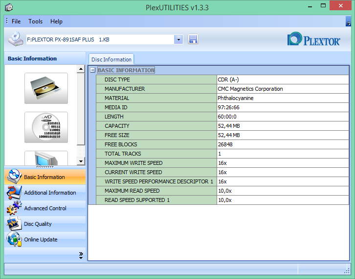This screenshot has height=279, width=355.
Task: Select the READ SPEED SUPPORTED 1 value
Action: point(283,200)
